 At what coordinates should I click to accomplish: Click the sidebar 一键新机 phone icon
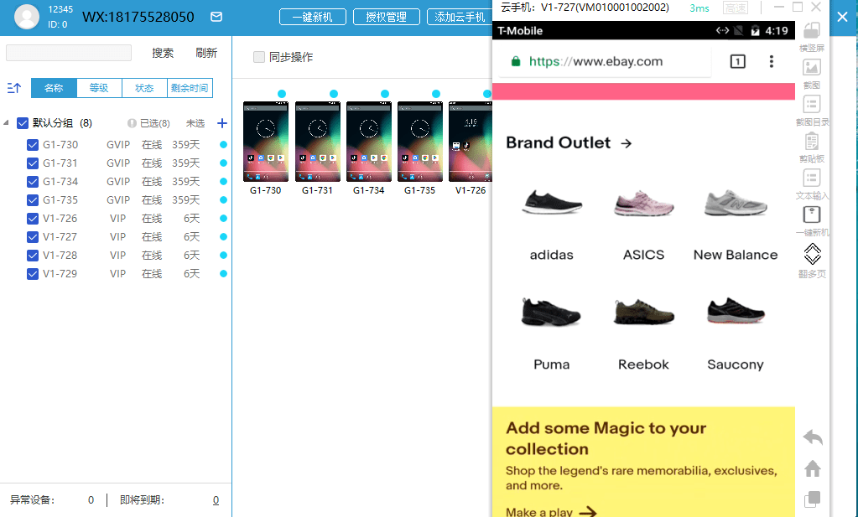tap(812, 215)
